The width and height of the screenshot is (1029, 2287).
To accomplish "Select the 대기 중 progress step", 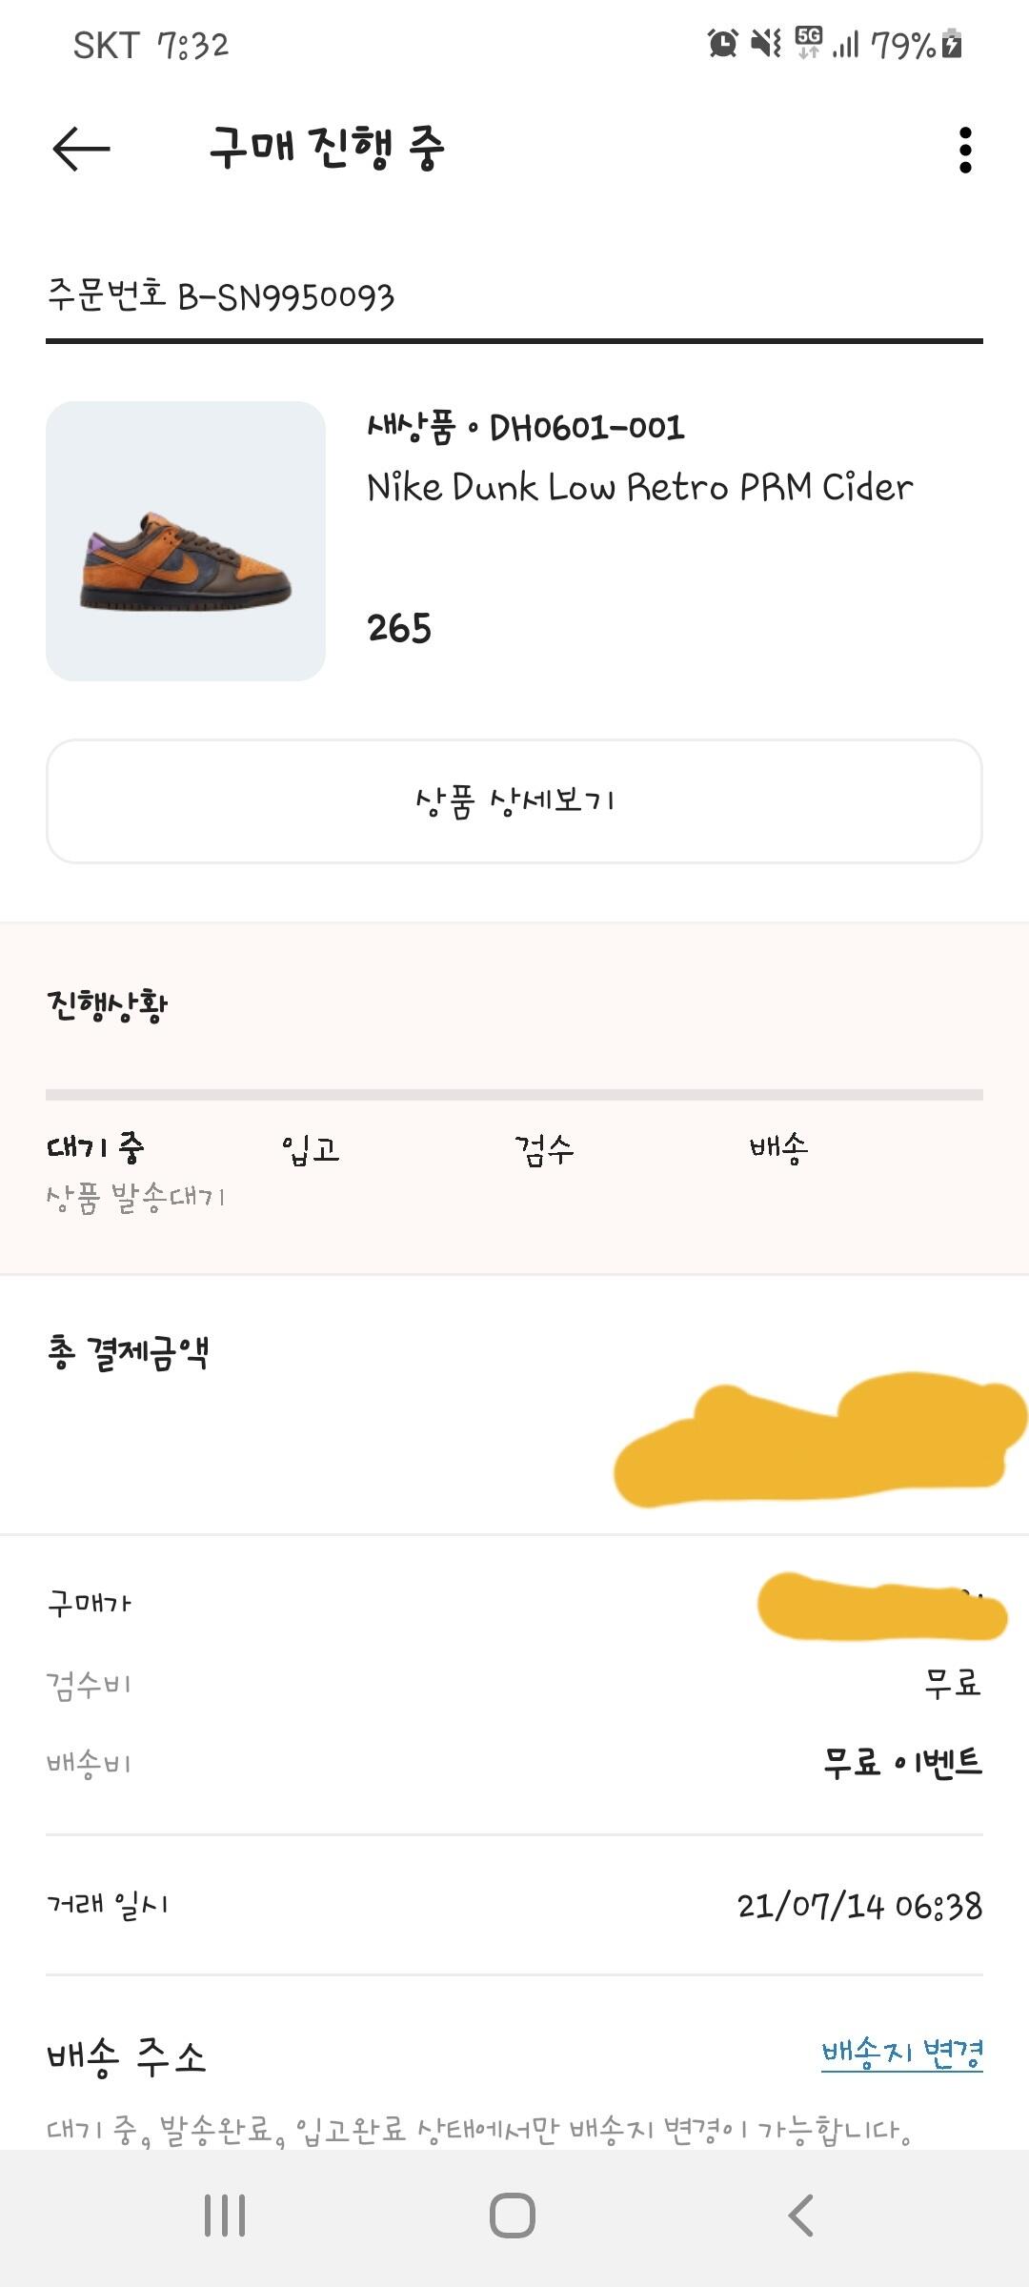I will pyautogui.click(x=95, y=1147).
